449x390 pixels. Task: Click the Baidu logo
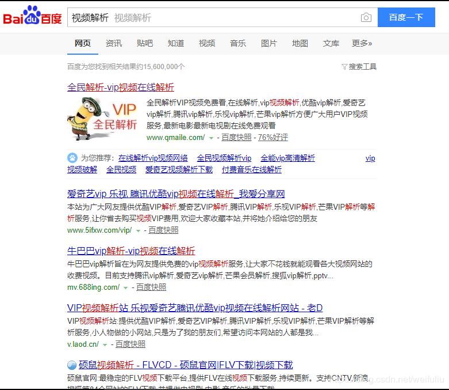pyautogui.click(x=32, y=15)
